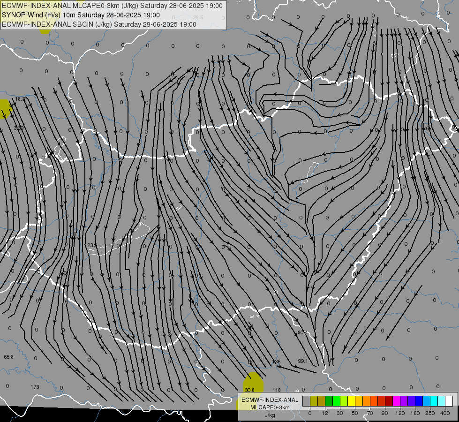Click the legend tick label 90
Screen dimensions: 459x422
pyautogui.click(x=384, y=413)
